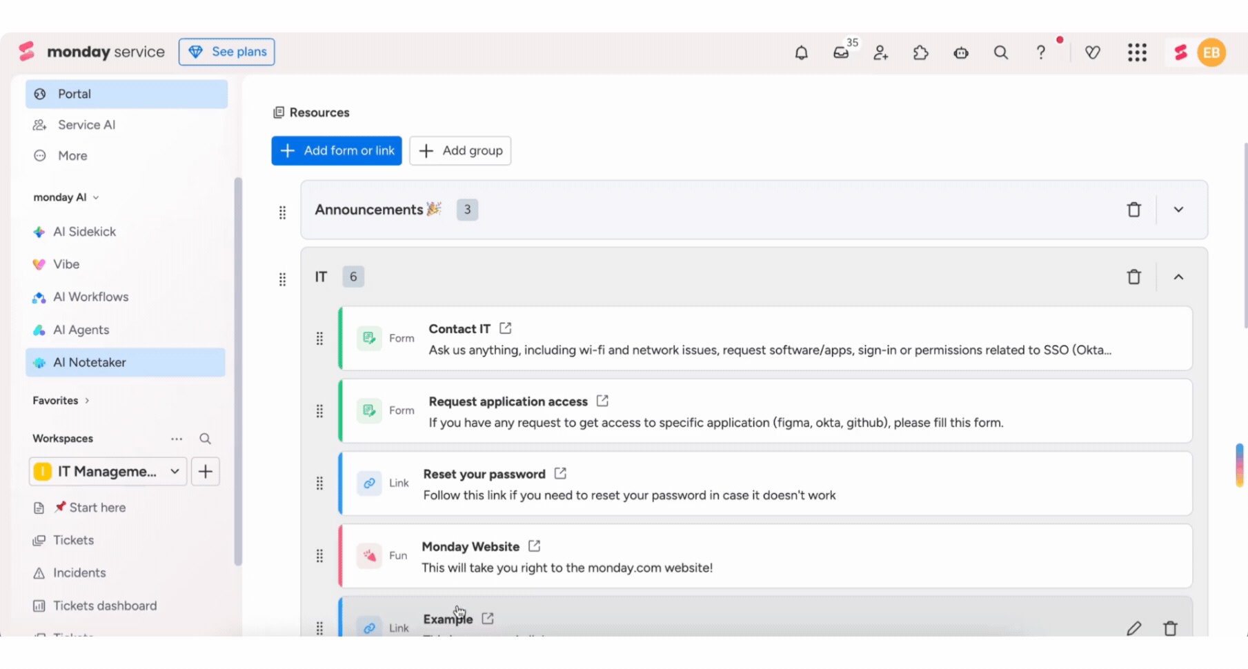Viewport: 1248px width, 669px height.
Task: Click the See plans button
Action: pos(226,52)
